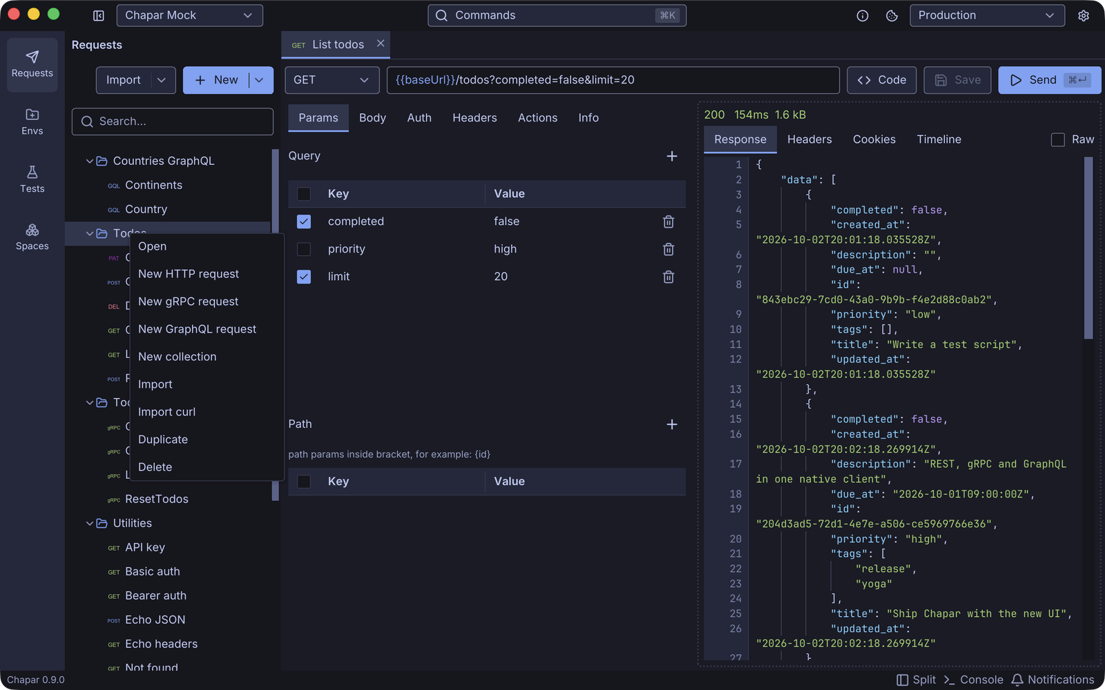Switch to the Headers request tab
1105x690 pixels.
tap(474, 118)
